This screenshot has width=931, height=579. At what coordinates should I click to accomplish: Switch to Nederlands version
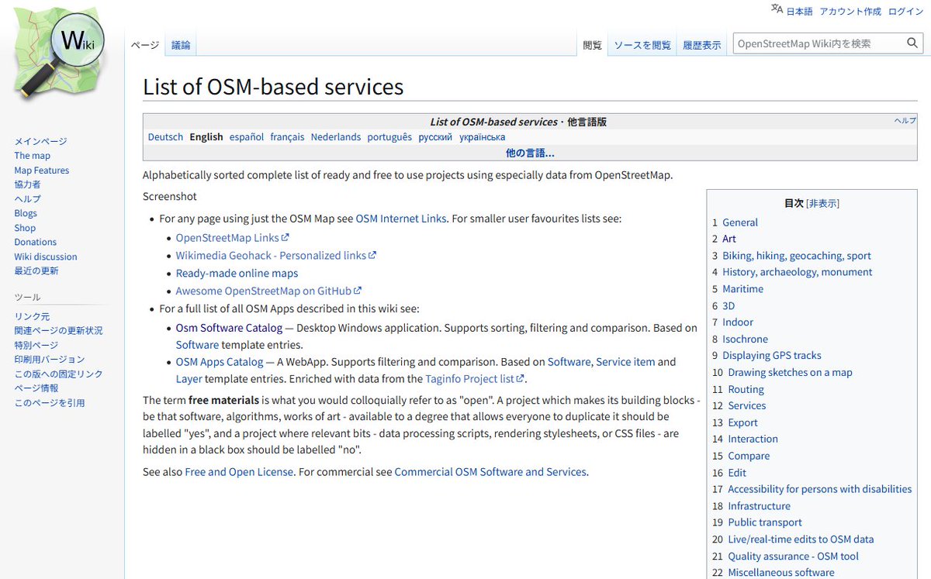pos(336,137)
